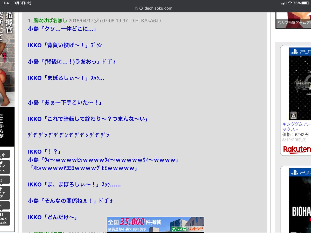311x233 pixels.
Task: Tap the private browsing glasses icon
Action: tap(136, 8)
